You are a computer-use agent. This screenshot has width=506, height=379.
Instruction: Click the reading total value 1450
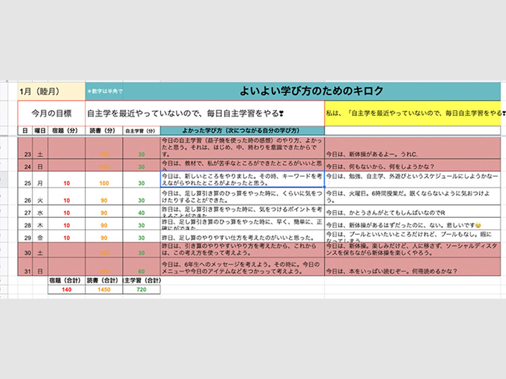pos(104,289)
